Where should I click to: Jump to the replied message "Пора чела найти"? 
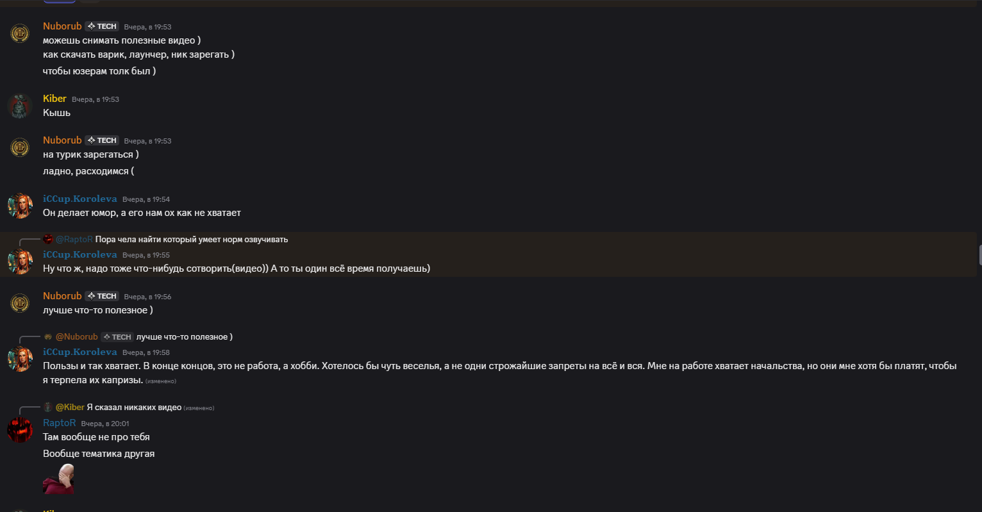tap(192, 240)
